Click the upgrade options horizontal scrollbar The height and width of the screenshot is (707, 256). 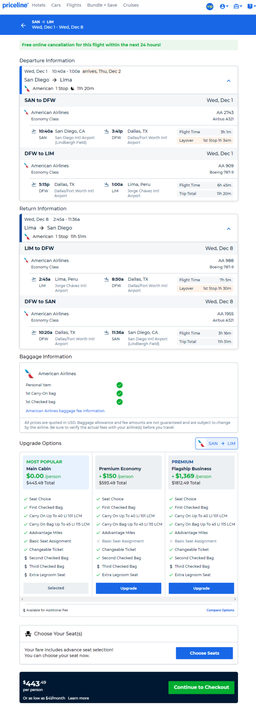pyautogui.click(x=129, y=599)
